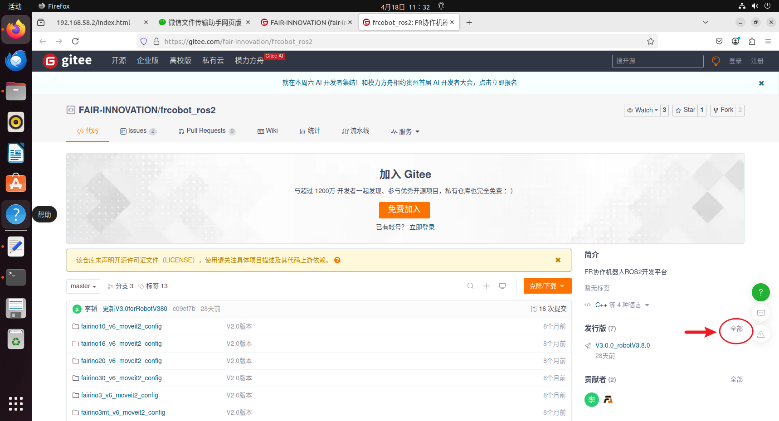Open folder fairino3mt_v6_moveit2_config

pyautogui.click(x=123, y=412)
